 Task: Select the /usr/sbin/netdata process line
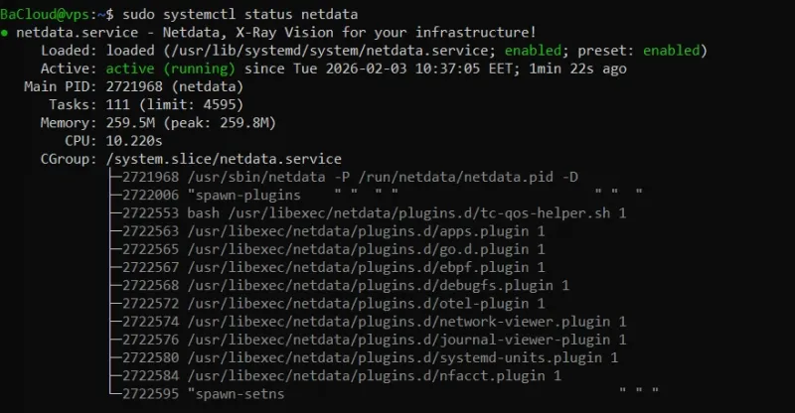[x=348, y=177]
